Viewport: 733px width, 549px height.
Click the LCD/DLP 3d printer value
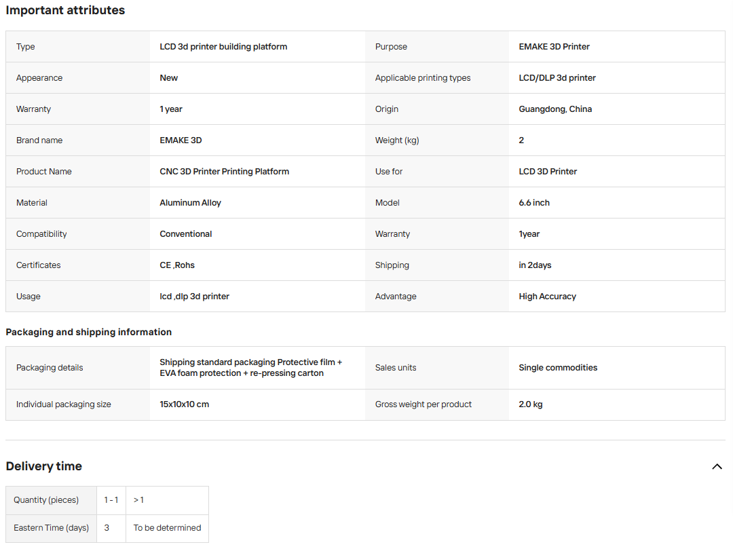click(x=557, y=78)
